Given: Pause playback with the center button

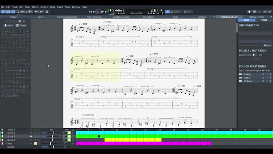Looking at the screenshot, I should tap(98, 12).
